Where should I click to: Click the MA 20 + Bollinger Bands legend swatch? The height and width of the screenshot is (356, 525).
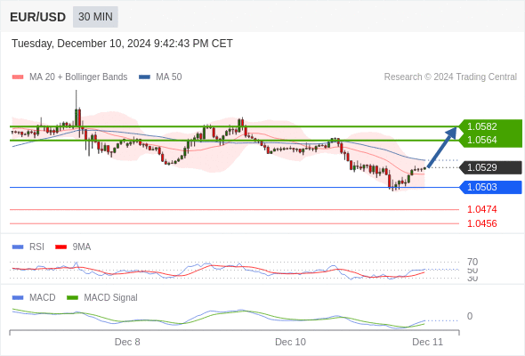point(18,77)
